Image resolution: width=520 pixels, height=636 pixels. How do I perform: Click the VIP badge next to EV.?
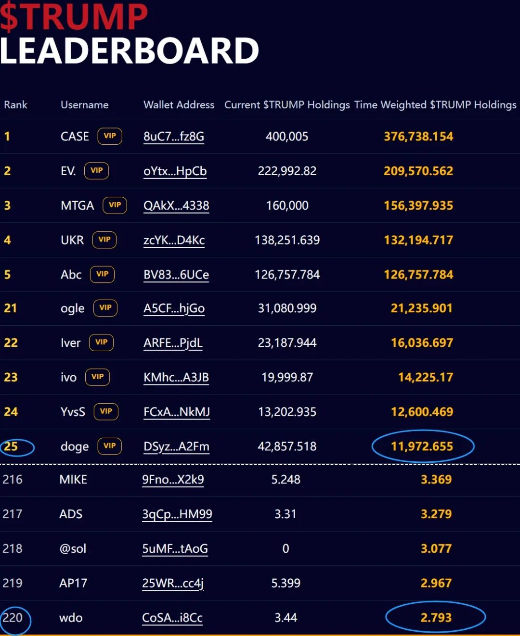pos(96,171)
